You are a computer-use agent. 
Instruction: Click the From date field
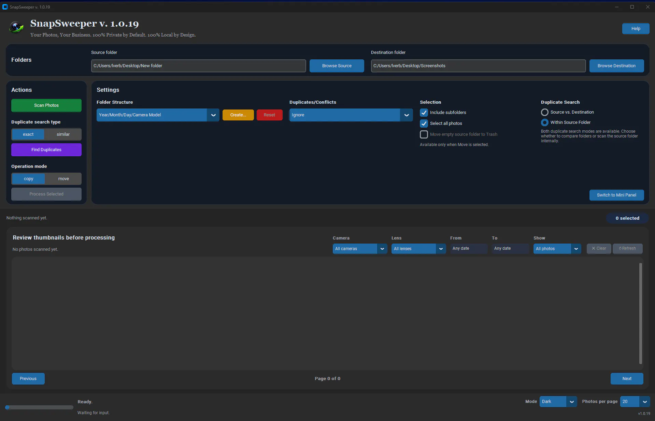469,249
